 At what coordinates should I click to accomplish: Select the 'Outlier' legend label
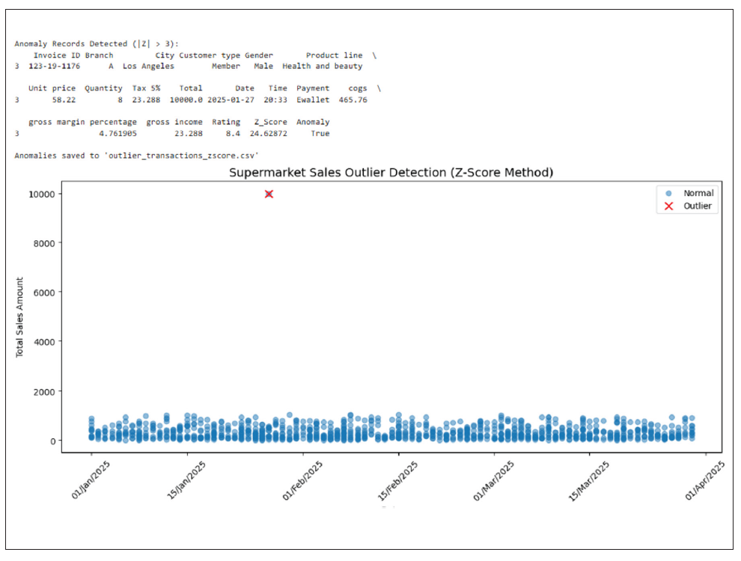click(698, 206)
